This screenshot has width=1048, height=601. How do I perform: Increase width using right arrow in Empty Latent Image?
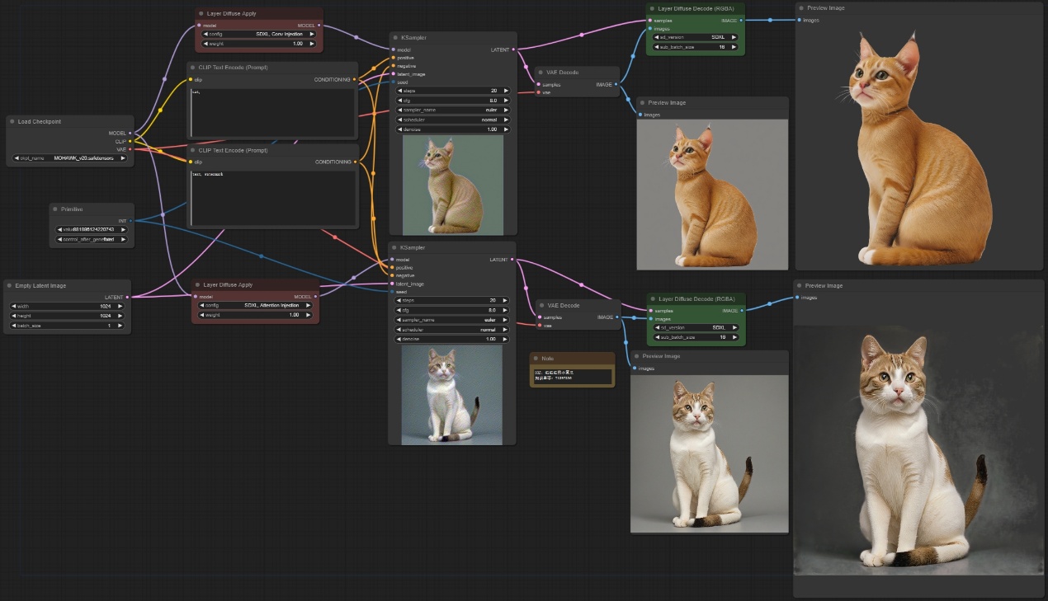coord(120,306)
